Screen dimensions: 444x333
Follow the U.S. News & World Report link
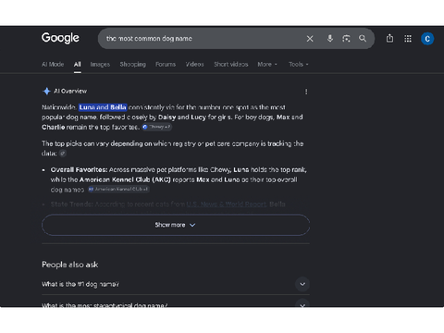pos(227,204)
